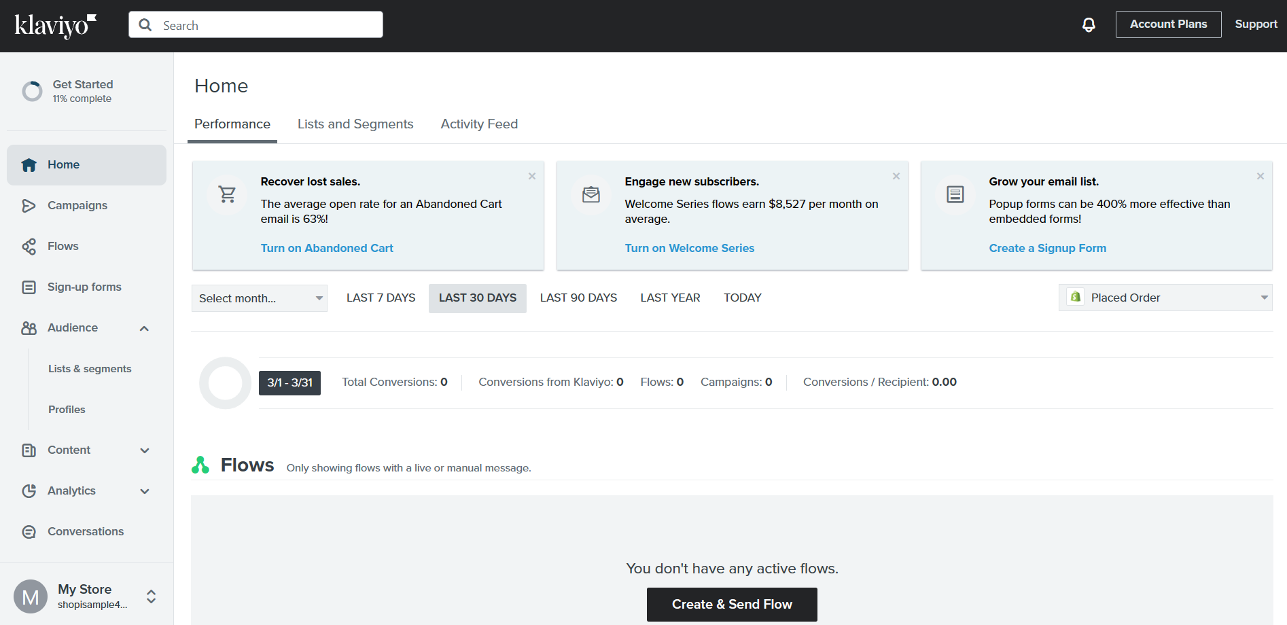Dismiss the Engage new subscribers card
Viewport: 1287px width, 625px height.
[x=896, y=176]
